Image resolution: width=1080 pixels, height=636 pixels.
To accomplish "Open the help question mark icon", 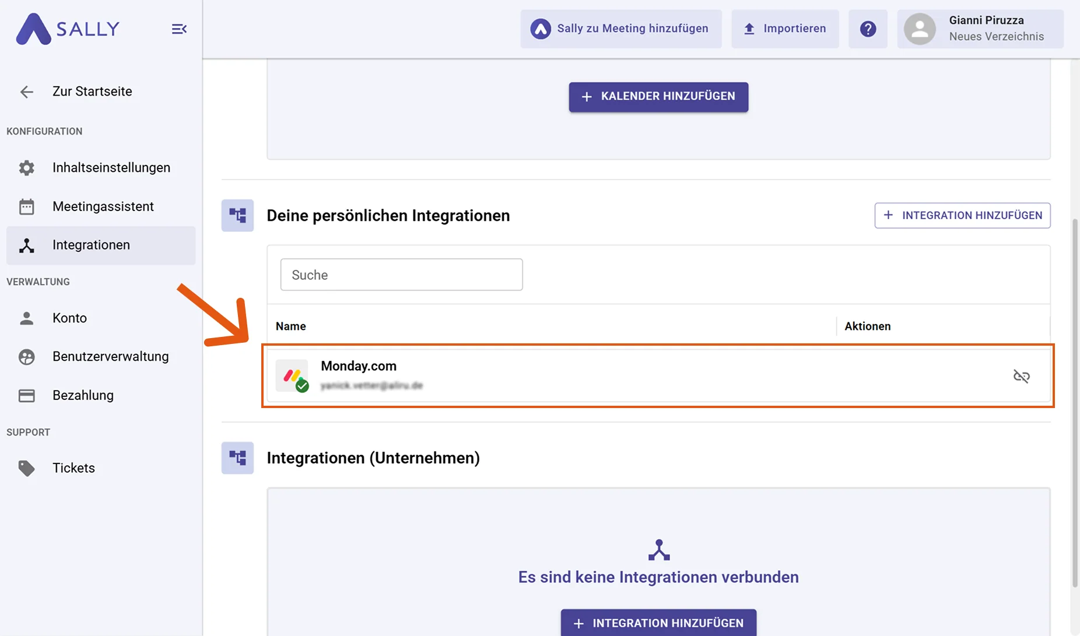I will [x=868, y=29].
